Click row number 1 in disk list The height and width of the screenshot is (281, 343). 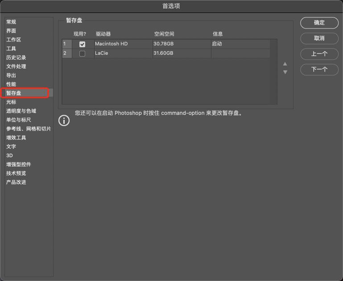coord(67,44)
